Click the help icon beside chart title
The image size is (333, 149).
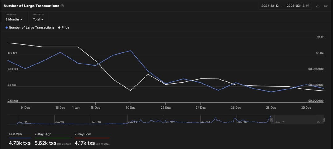point(62,6)
